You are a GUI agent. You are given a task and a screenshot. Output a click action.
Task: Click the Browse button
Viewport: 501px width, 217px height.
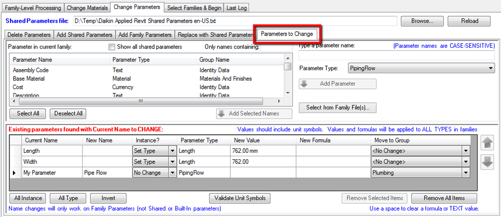pos(421,21)
